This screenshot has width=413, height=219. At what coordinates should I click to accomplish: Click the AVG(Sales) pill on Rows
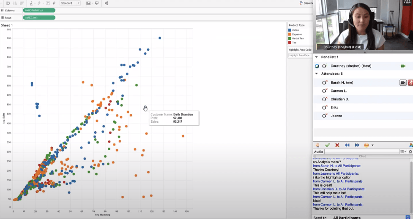[39, 18]
